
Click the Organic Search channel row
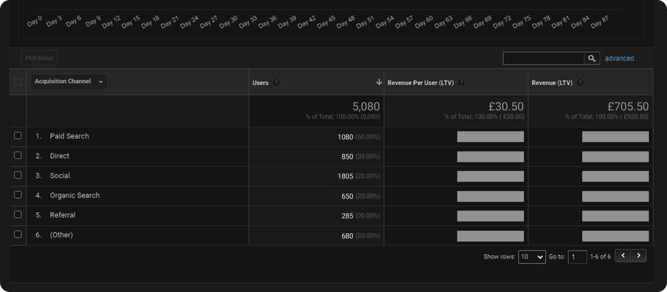coord(74,195)
